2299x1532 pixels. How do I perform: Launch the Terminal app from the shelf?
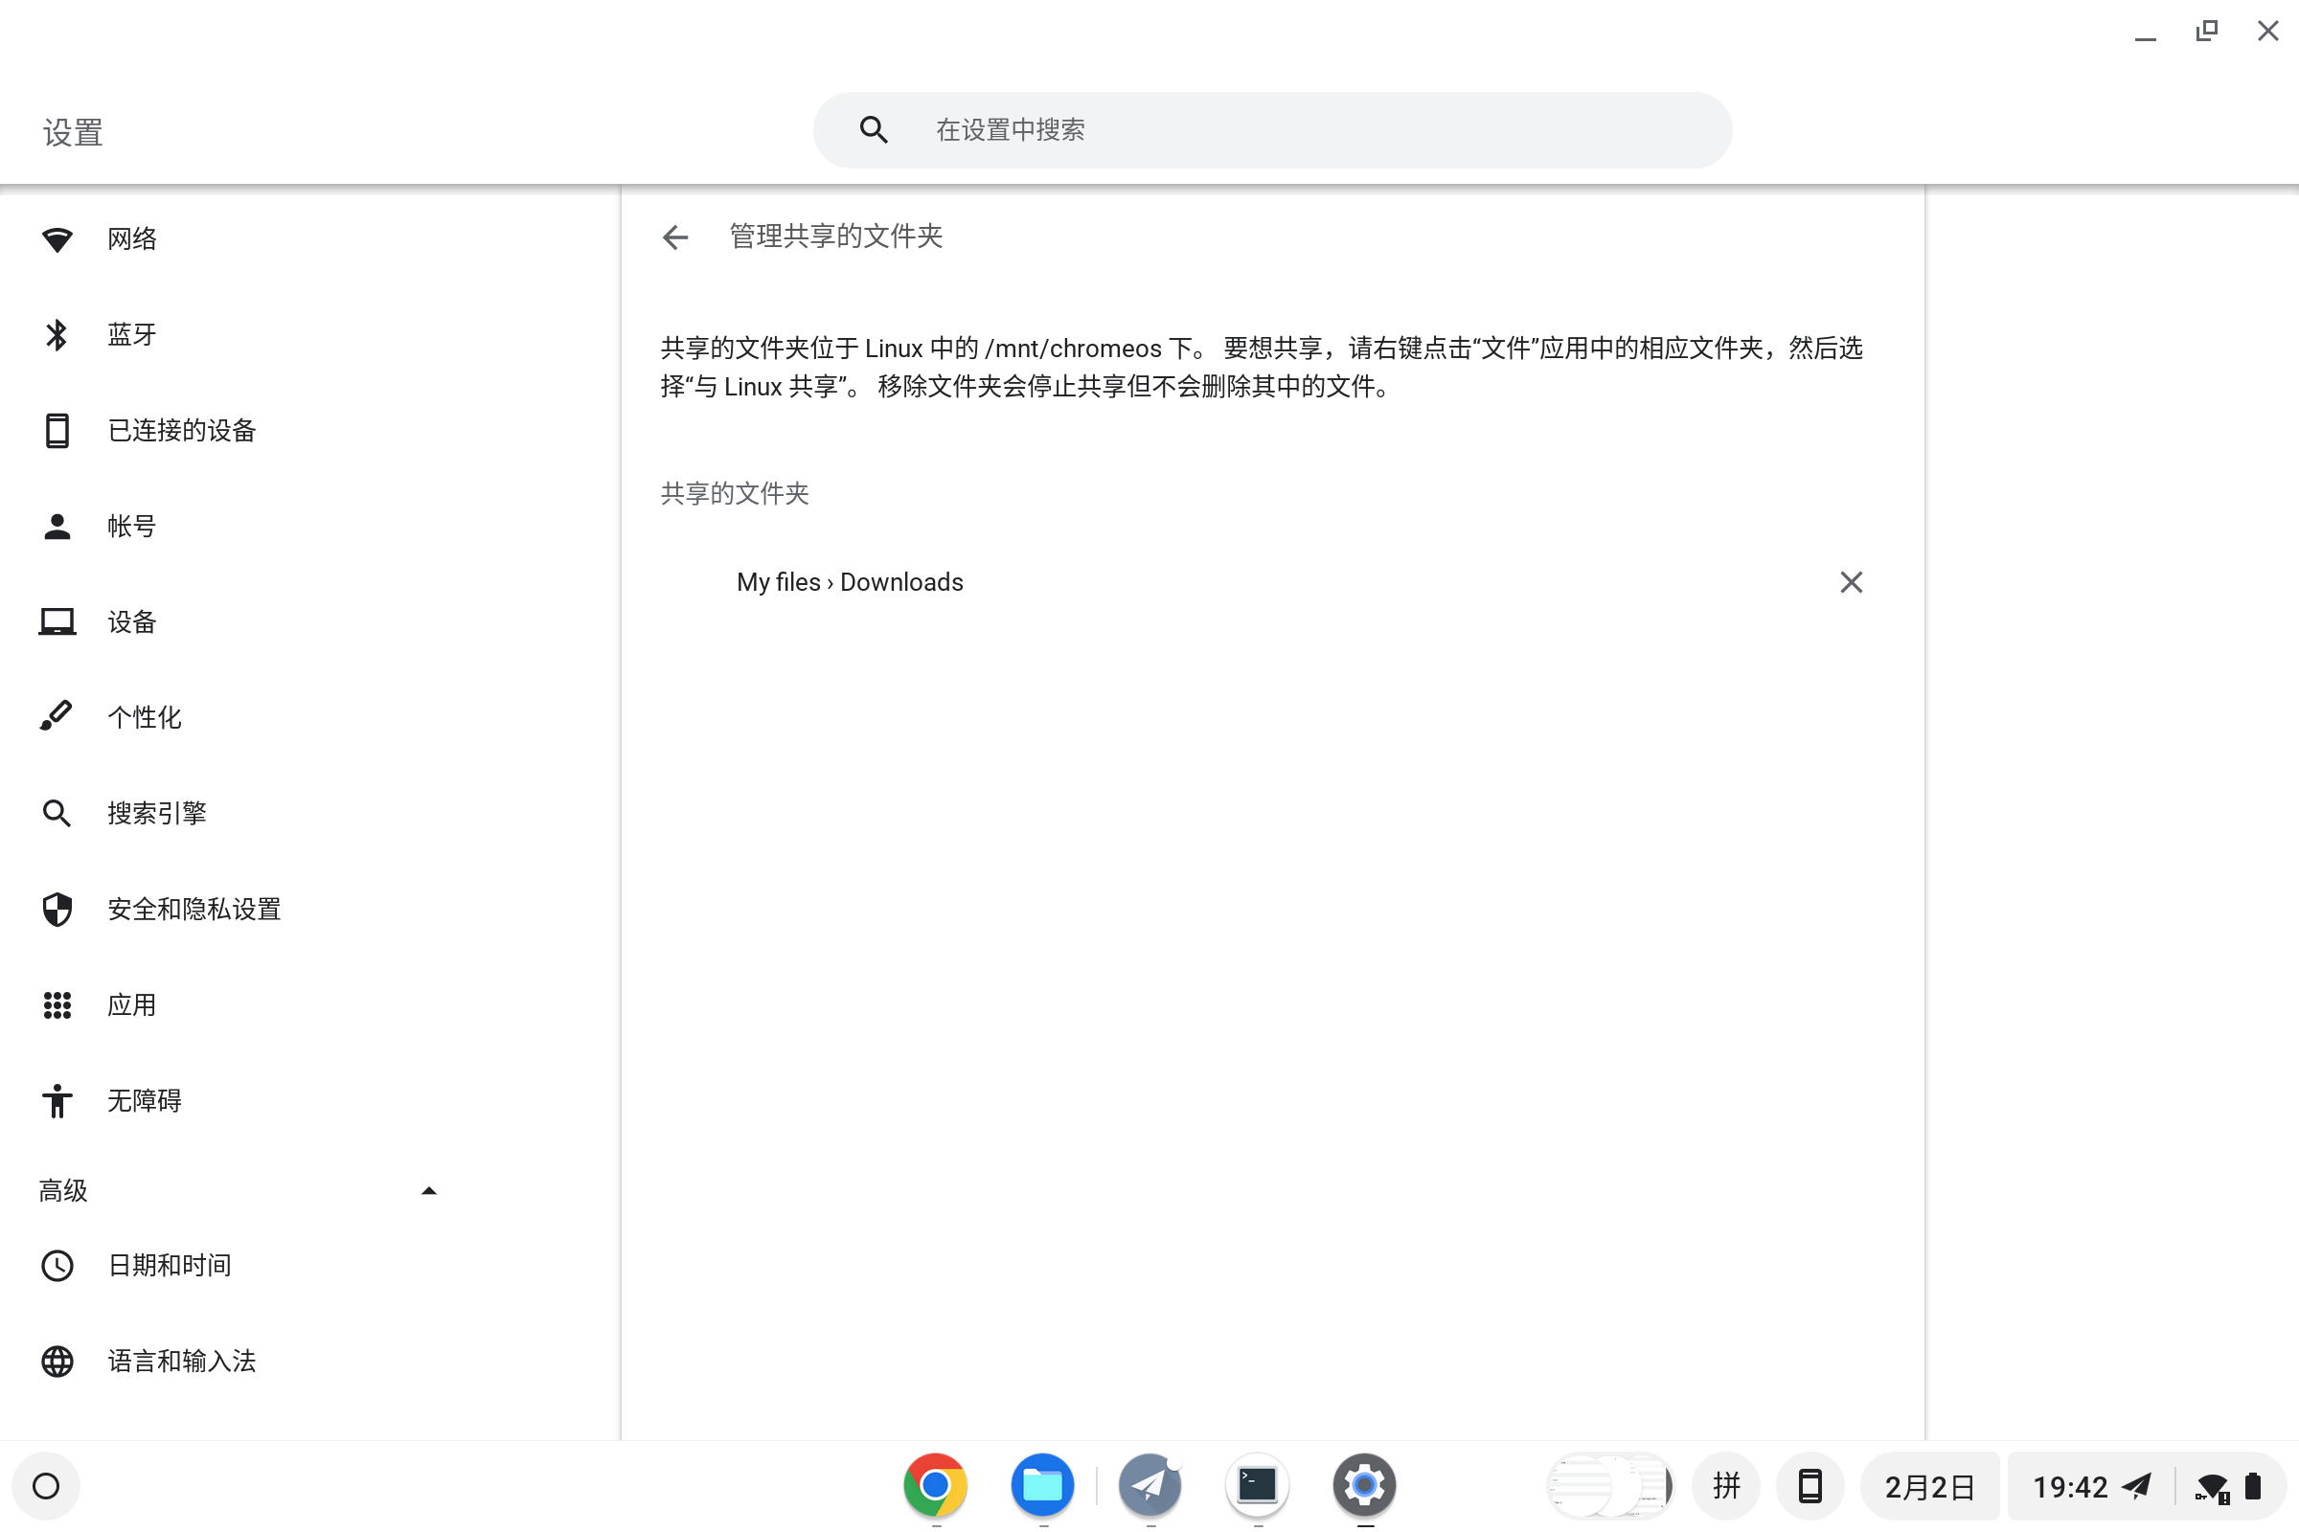click(x=1257, y=1484)
